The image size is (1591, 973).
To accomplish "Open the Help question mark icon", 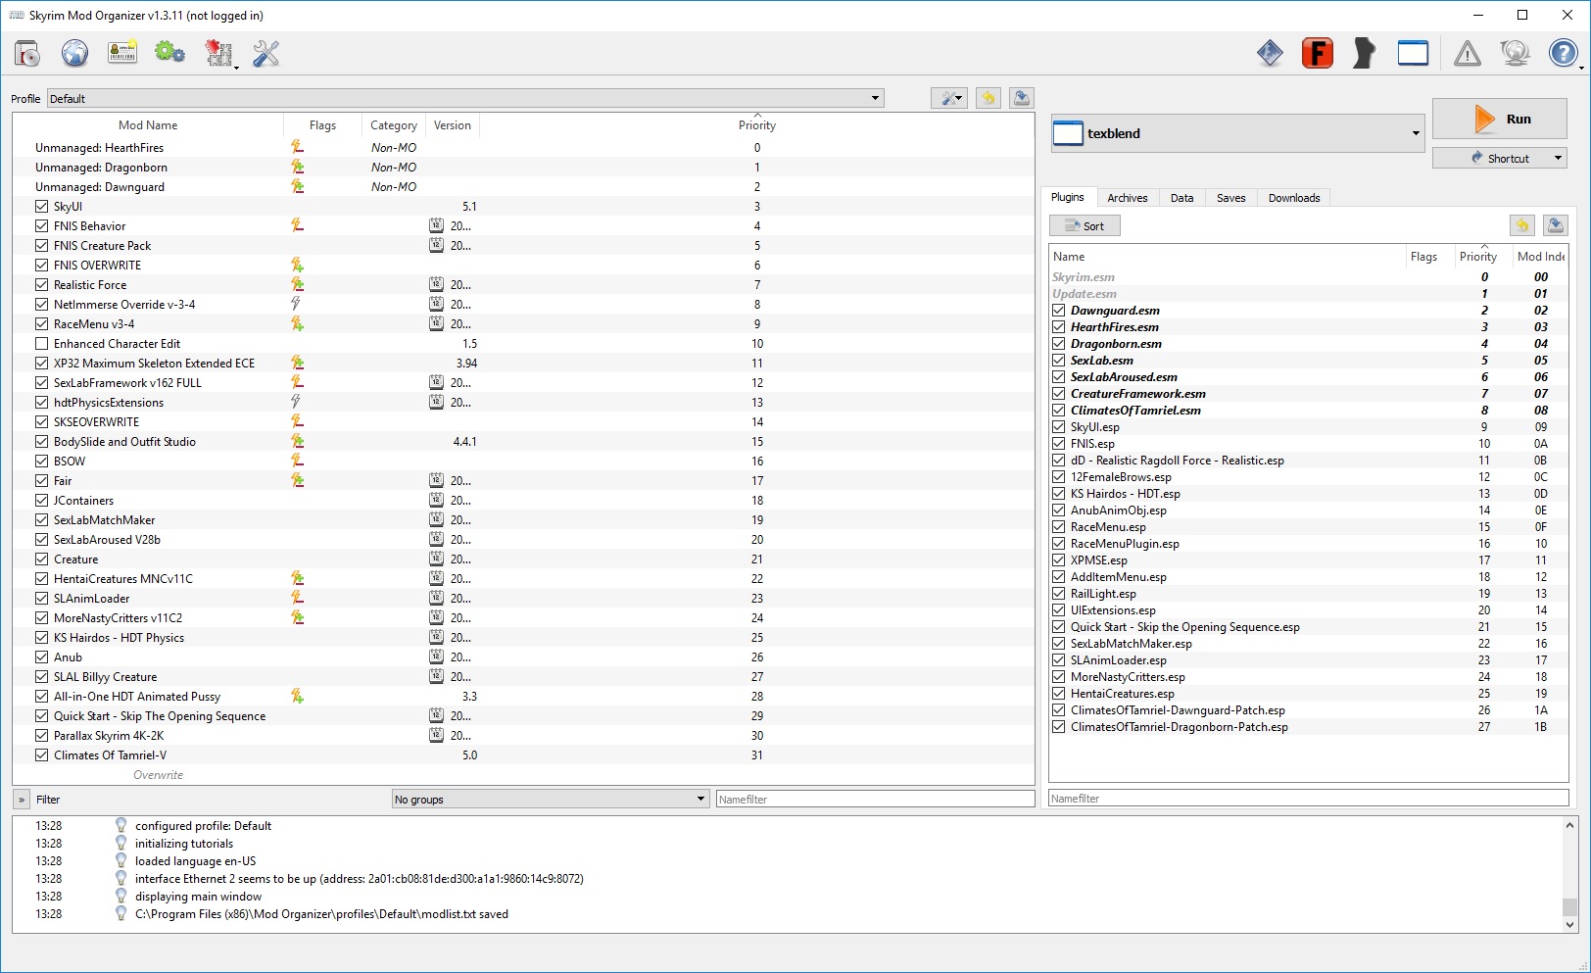I will pos(1563,53).
